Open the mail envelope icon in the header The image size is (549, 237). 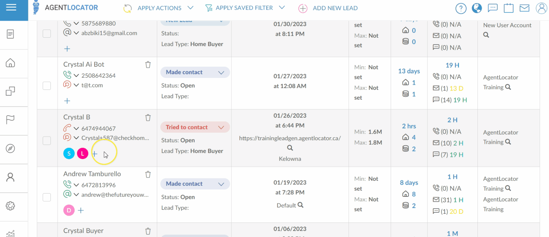pos(524,8)
